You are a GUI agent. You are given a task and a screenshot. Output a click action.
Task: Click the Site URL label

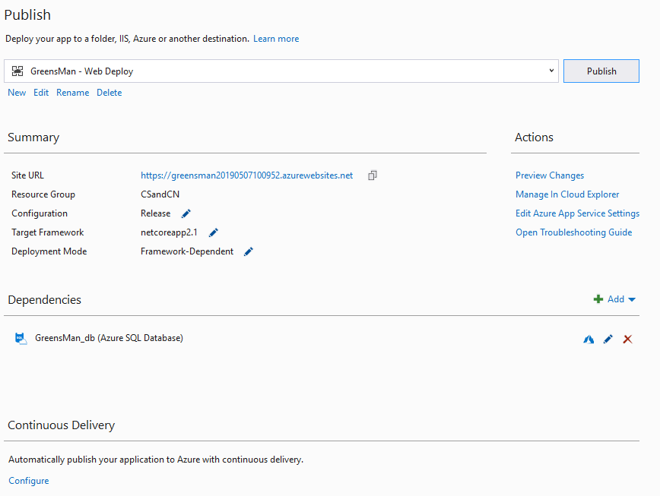pyautogui.click(x=27, y=175)
